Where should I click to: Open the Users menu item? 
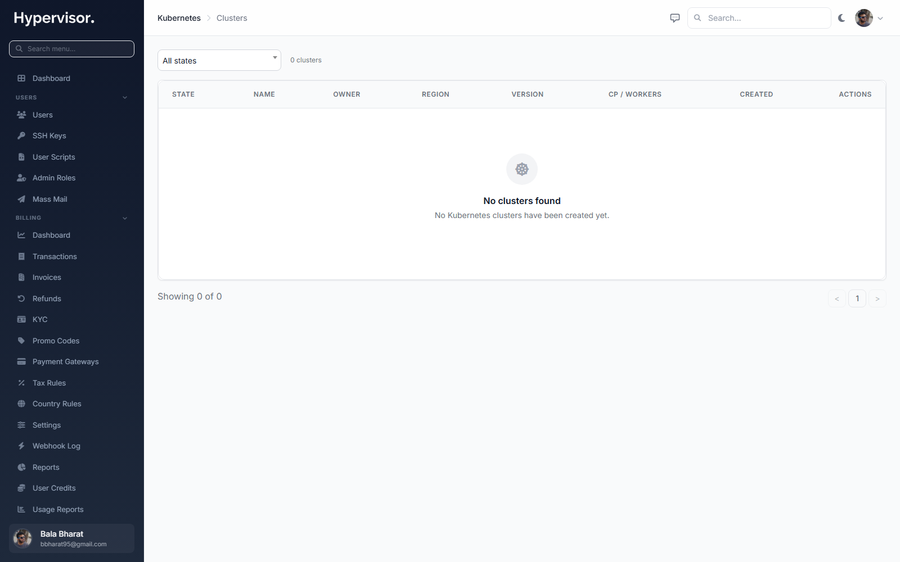tap(72, 115)
